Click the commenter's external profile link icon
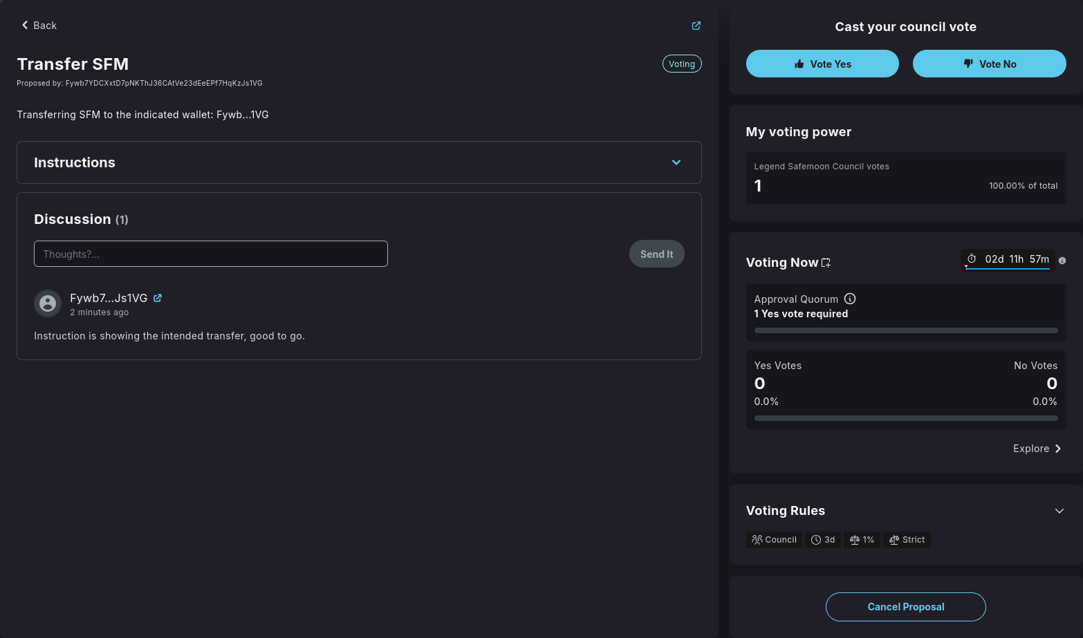 click(x=158, y=298)
